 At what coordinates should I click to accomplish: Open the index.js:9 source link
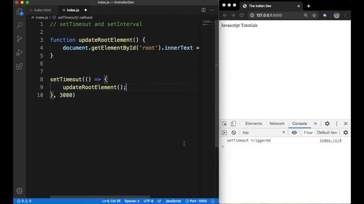tap(330, 141)
